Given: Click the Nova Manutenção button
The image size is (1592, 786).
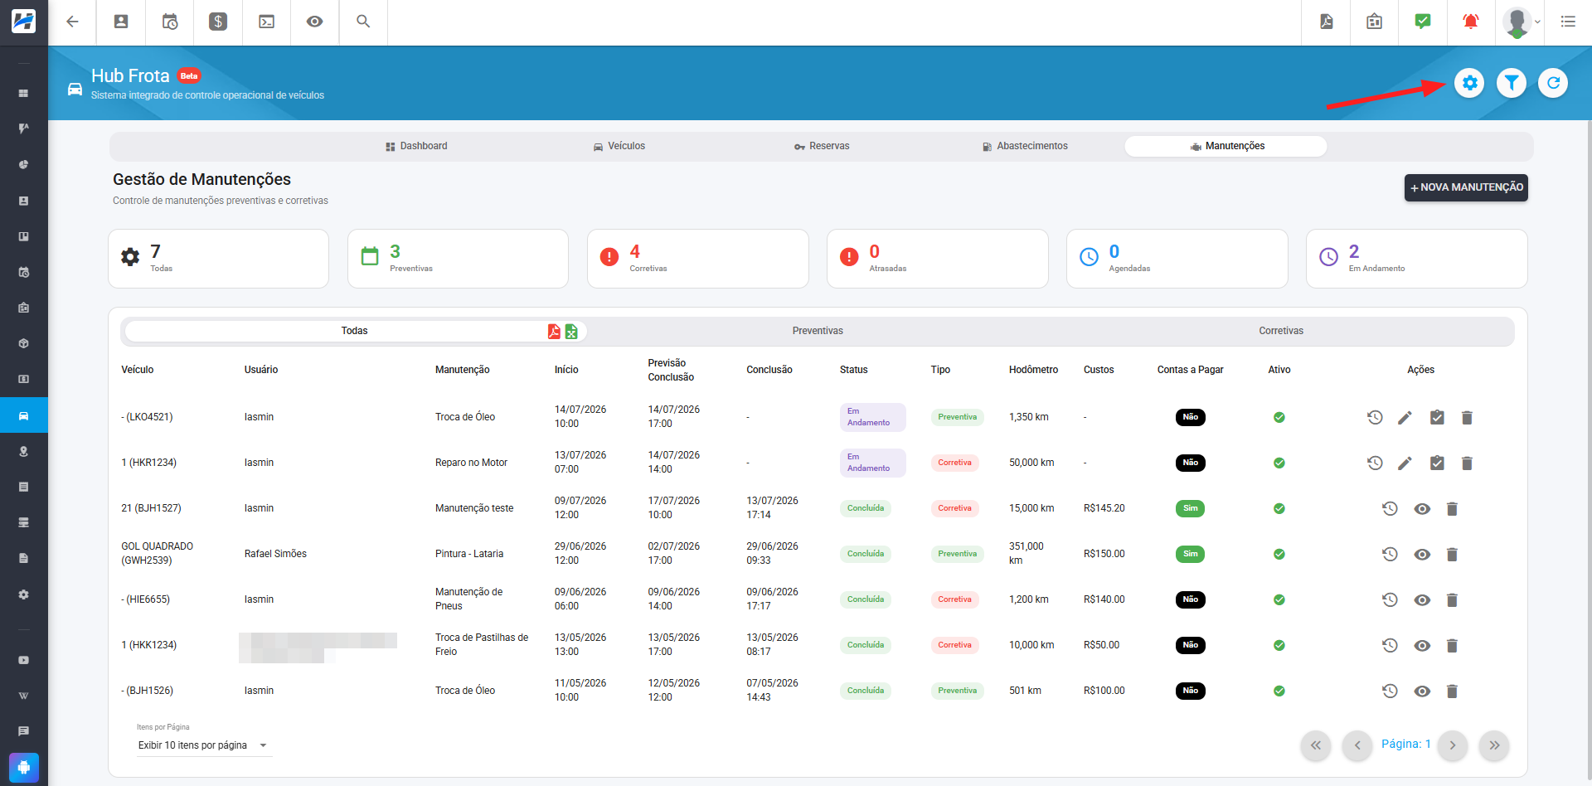Looking at the screenshot, I should click(x=1466, y=187).
